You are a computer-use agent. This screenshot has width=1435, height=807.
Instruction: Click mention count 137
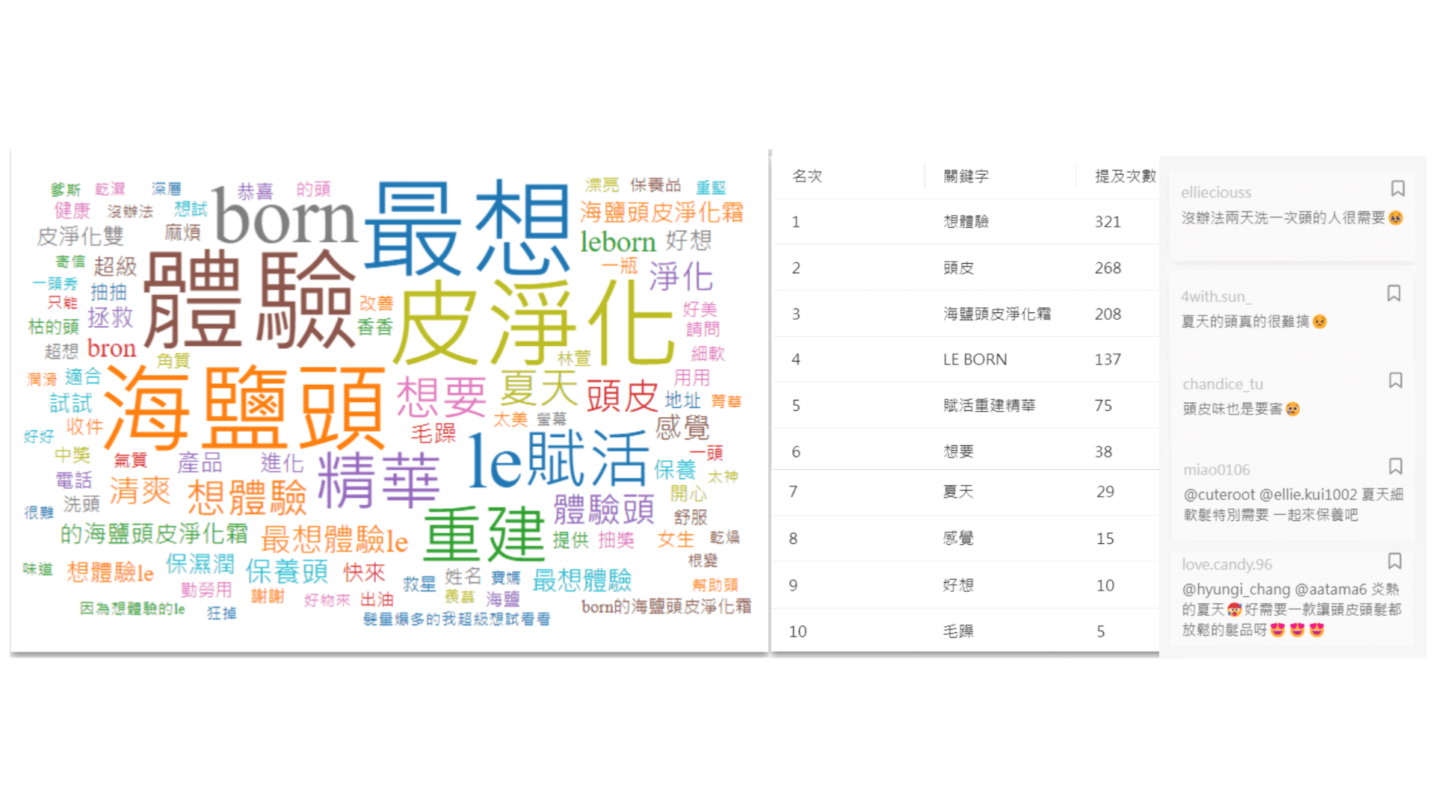tap(1108, 359)
